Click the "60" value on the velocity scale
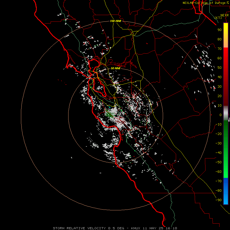230x230 pixels. [x=220, y=58]
